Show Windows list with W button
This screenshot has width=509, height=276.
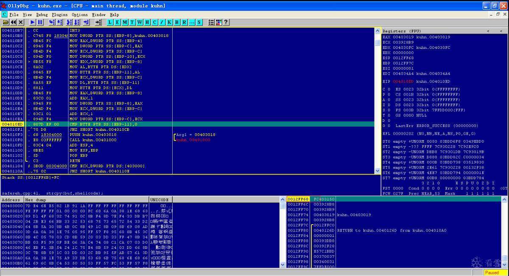[140, 22]
